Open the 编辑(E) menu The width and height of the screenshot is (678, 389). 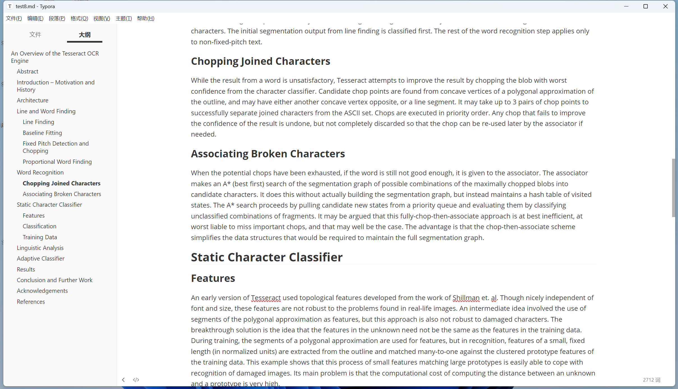click(35, 18)
